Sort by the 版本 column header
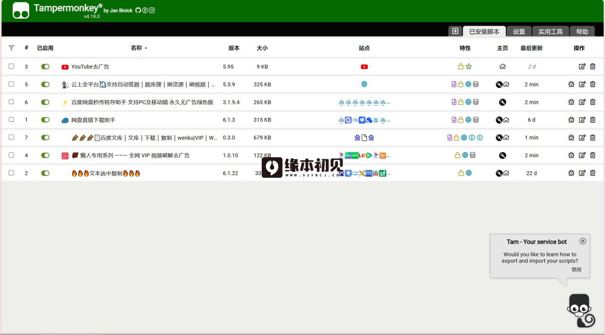Image resolution: width=605 pixels, height=335 pixels. coord(234,48)
